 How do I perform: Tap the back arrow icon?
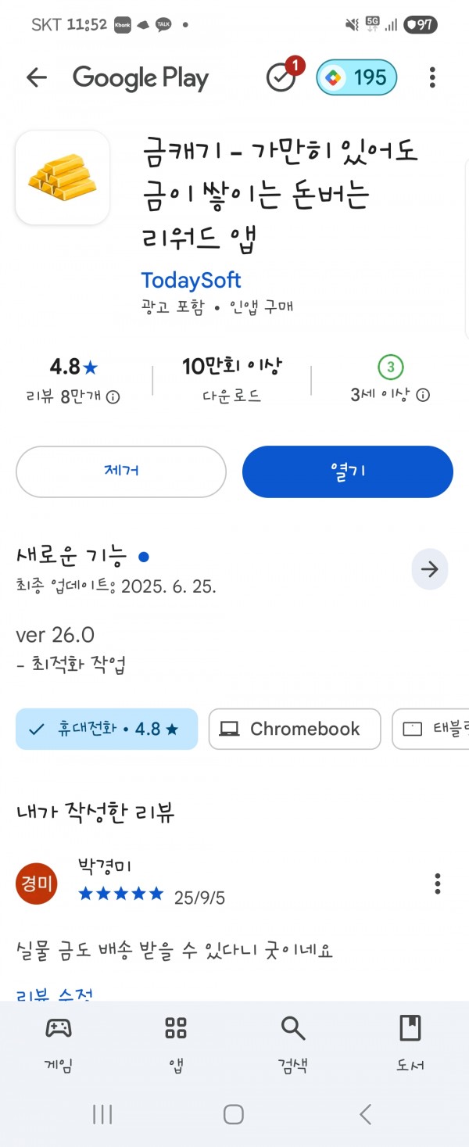(x=37, y=77)
